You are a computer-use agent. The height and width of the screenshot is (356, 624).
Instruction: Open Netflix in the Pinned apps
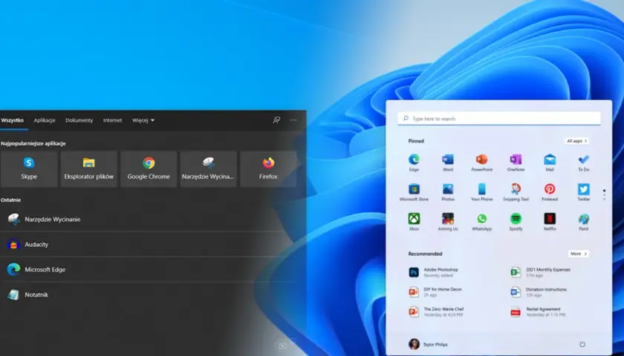(550, 222)
